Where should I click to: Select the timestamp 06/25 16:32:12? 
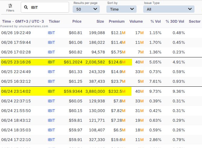coord(16,82)
